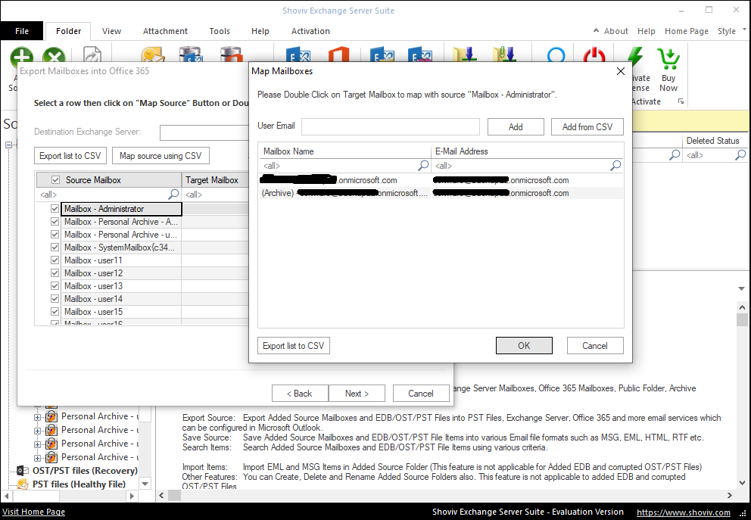Click the folder with paperclip and arrow icon
The height and width of the screenshot is (520, 751).
tap(504, 54)
